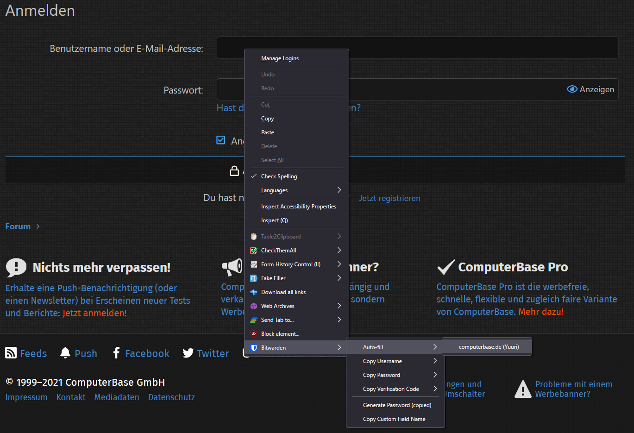Click the Twitter bird icon
Image resolution: width=634 pixels, height=433 pixels.
[x=188, y=353]
